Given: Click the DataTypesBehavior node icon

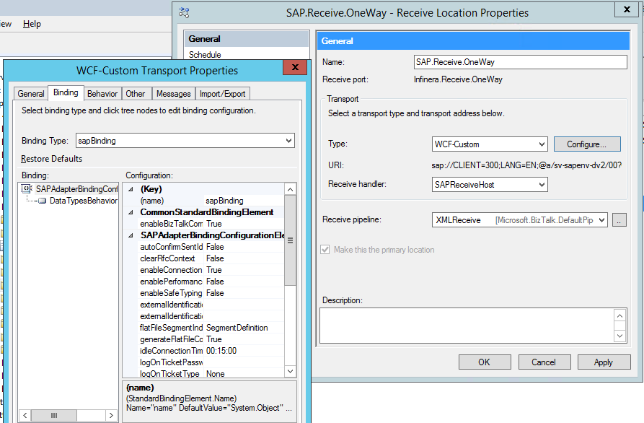Looking at the screenshot, I should [x=42, y=201].
